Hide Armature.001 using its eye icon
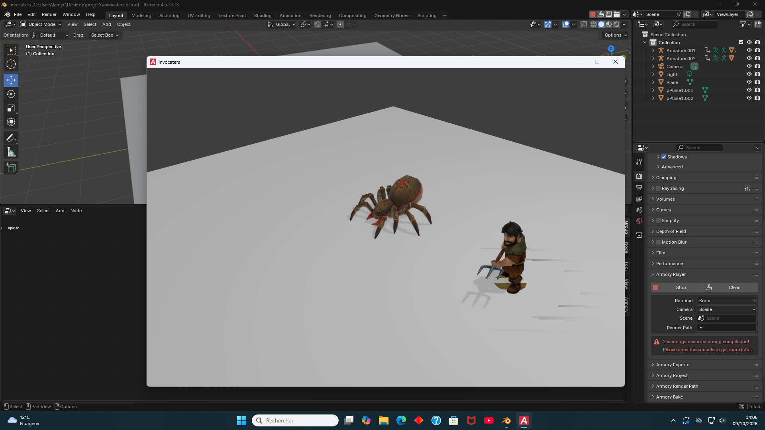The image size is (765, 430). (749, 51)
